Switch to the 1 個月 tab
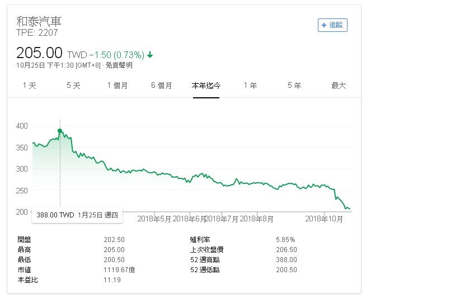This screenshot has height=299, width=470. [x=117, y=86]
